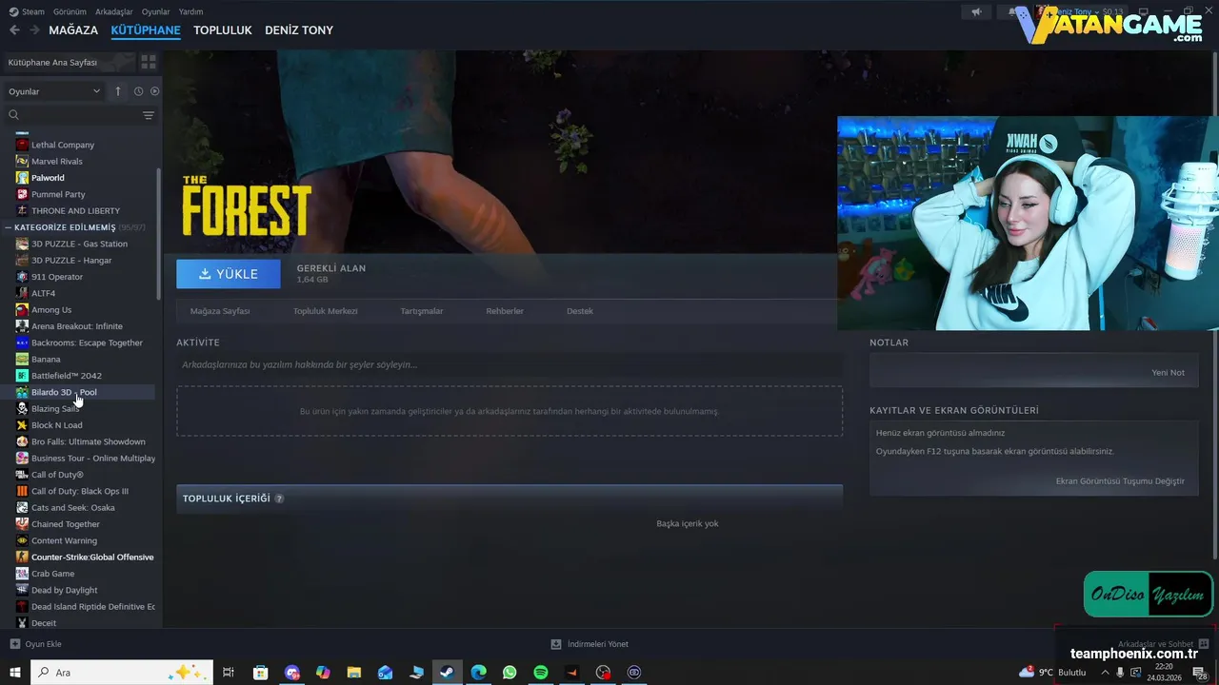The image size is (1219, 685).
Task: Expand the Oyunlar filter dropdown
Action: click(54, 91)
